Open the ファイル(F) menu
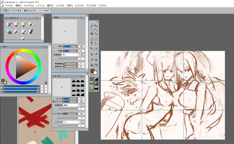The height and width of the screenshot is (144, 234). (x=9, y=6)
